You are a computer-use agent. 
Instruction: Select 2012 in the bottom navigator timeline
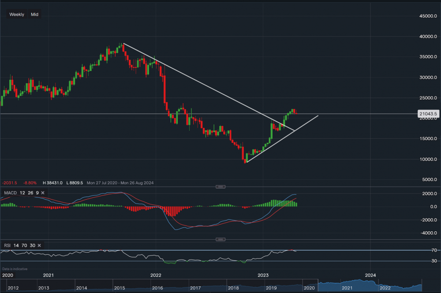pyautogui.click(x=13, y=288)
